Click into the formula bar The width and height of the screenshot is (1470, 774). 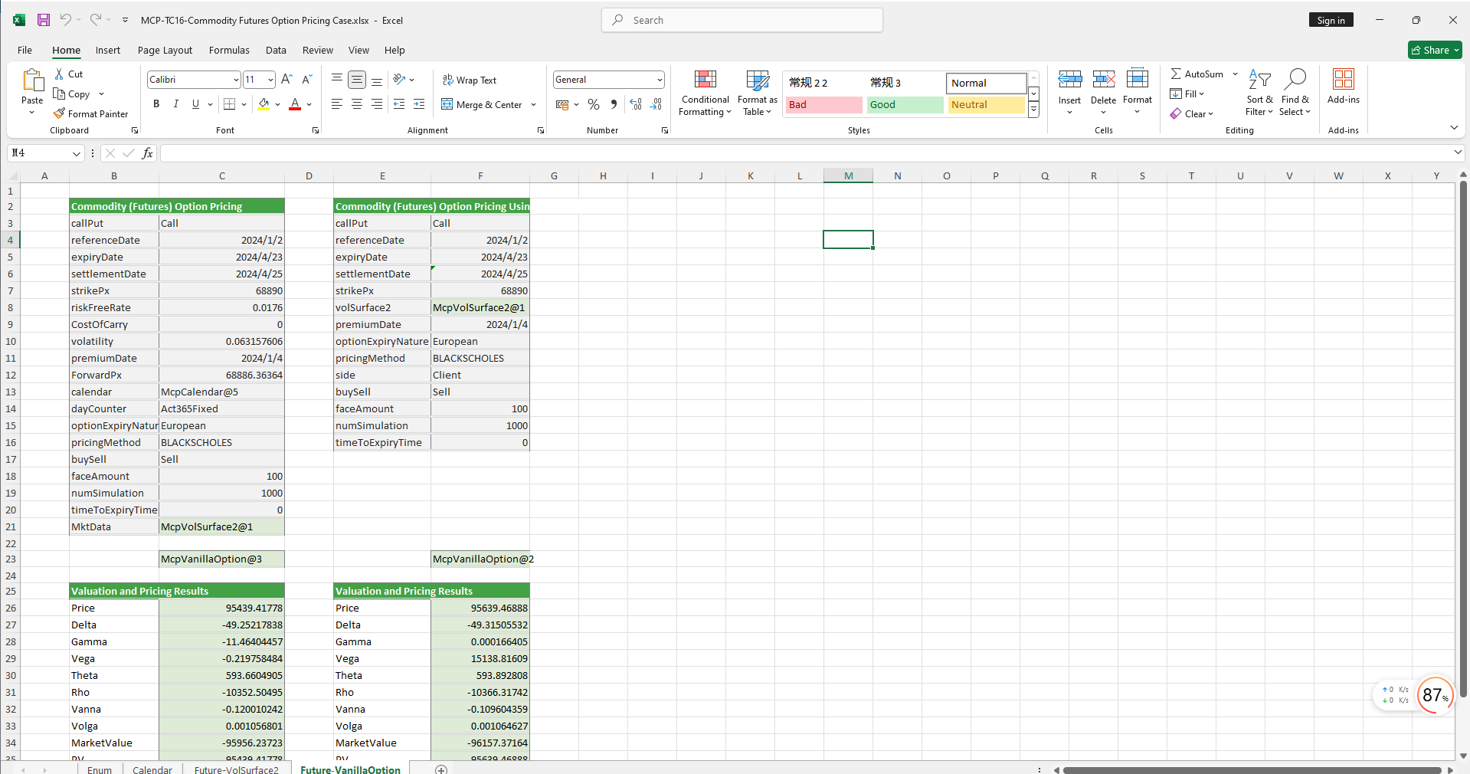click(x=804, y=153)
